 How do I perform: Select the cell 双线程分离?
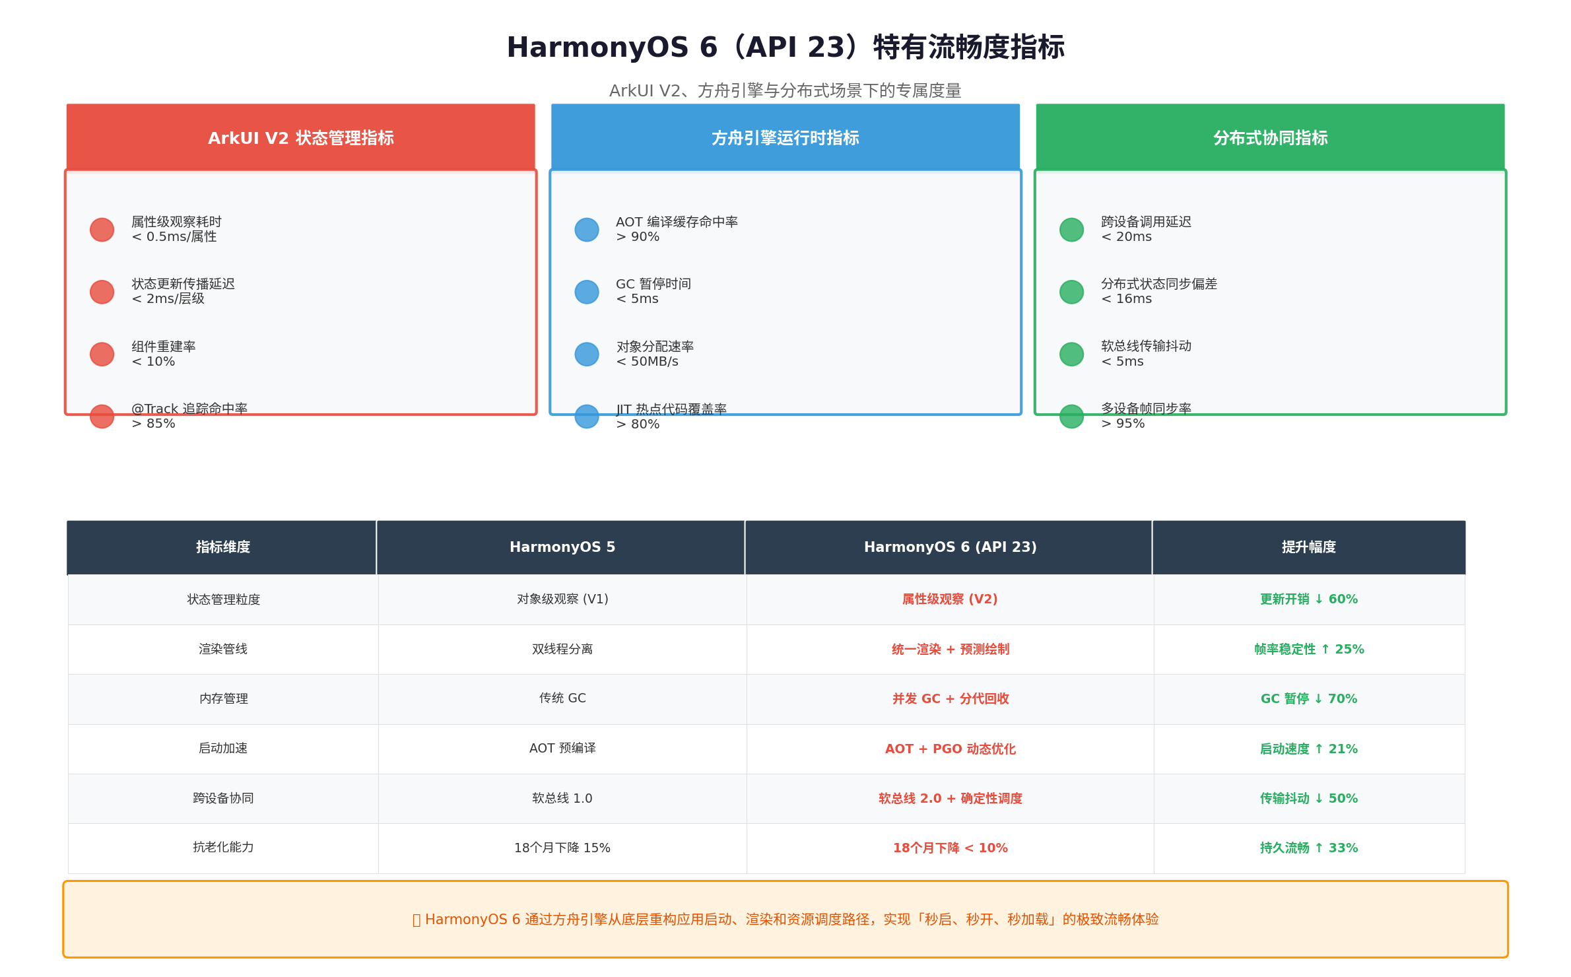pyautogui.click(x=562, y=649)
